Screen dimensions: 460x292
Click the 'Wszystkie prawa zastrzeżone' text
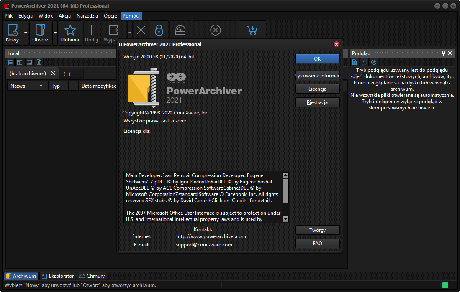[154, 121]
